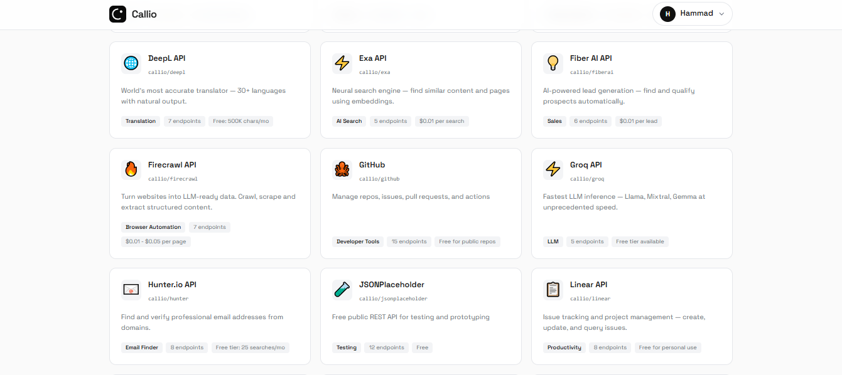Click the $0.01 per search pricing badge

point(441,121)
